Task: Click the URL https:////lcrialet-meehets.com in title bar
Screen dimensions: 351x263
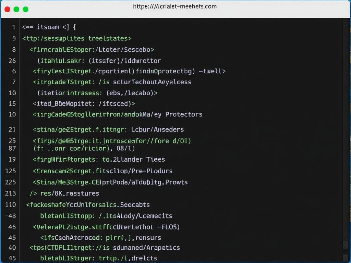Action: 175,7
